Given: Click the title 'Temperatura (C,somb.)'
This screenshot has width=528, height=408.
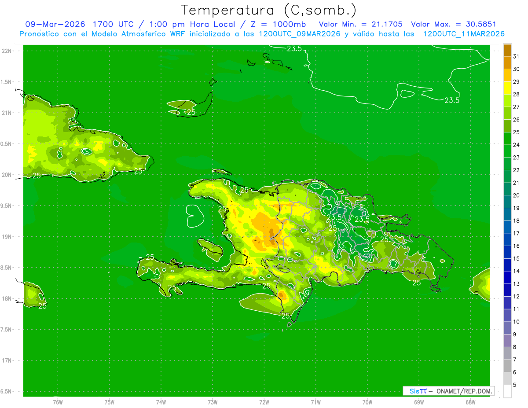Looking at the screenshot, I should pos(269,10).
